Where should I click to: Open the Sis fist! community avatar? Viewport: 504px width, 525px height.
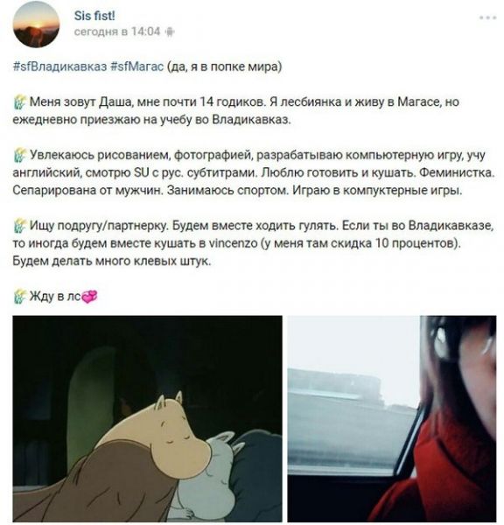36,24
